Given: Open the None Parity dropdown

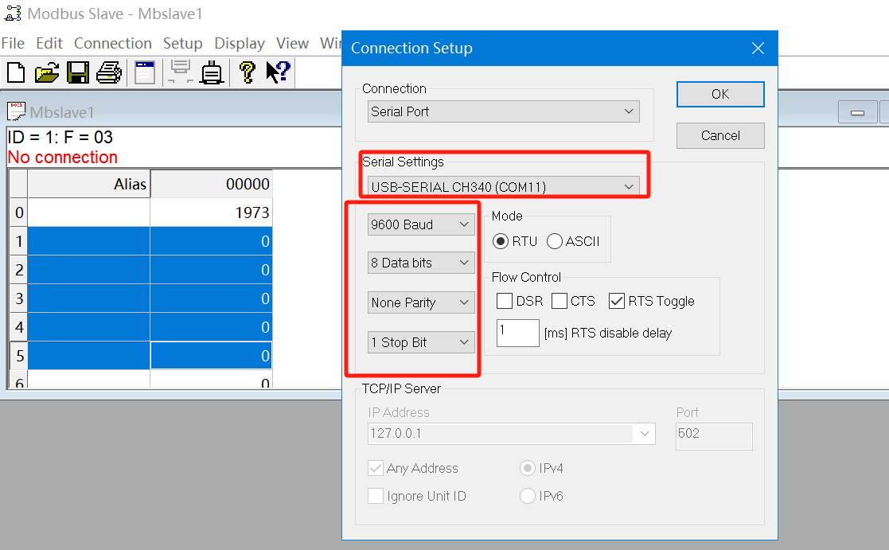Looking at the screenshot, I should 421,302.
